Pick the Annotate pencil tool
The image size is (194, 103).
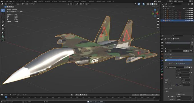click(3, 33)
